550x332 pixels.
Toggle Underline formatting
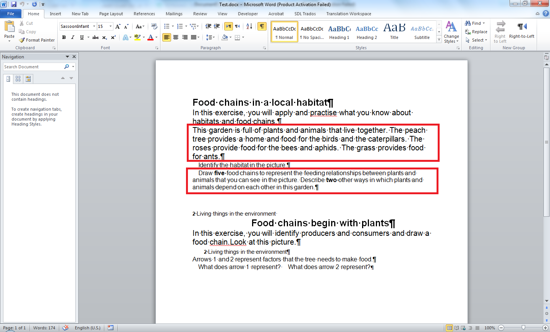82,37
